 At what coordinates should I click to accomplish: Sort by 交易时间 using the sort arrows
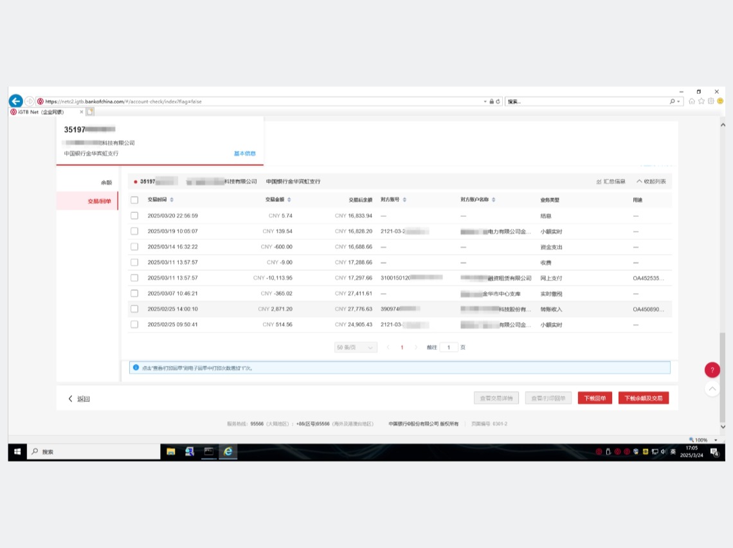172,200
